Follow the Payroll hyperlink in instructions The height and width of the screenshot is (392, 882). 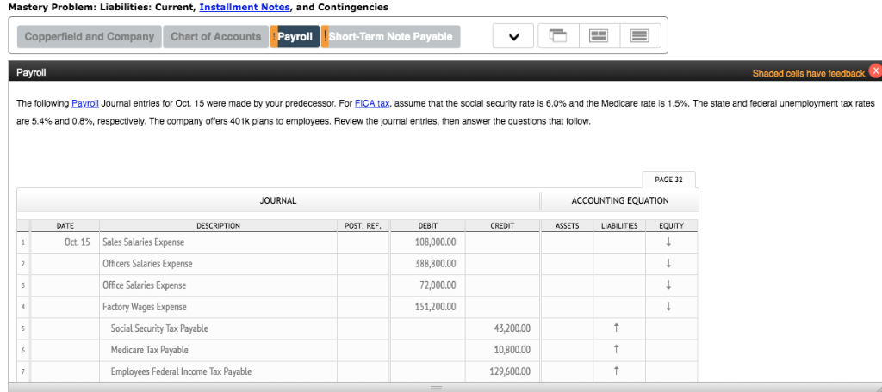[85, 104]
